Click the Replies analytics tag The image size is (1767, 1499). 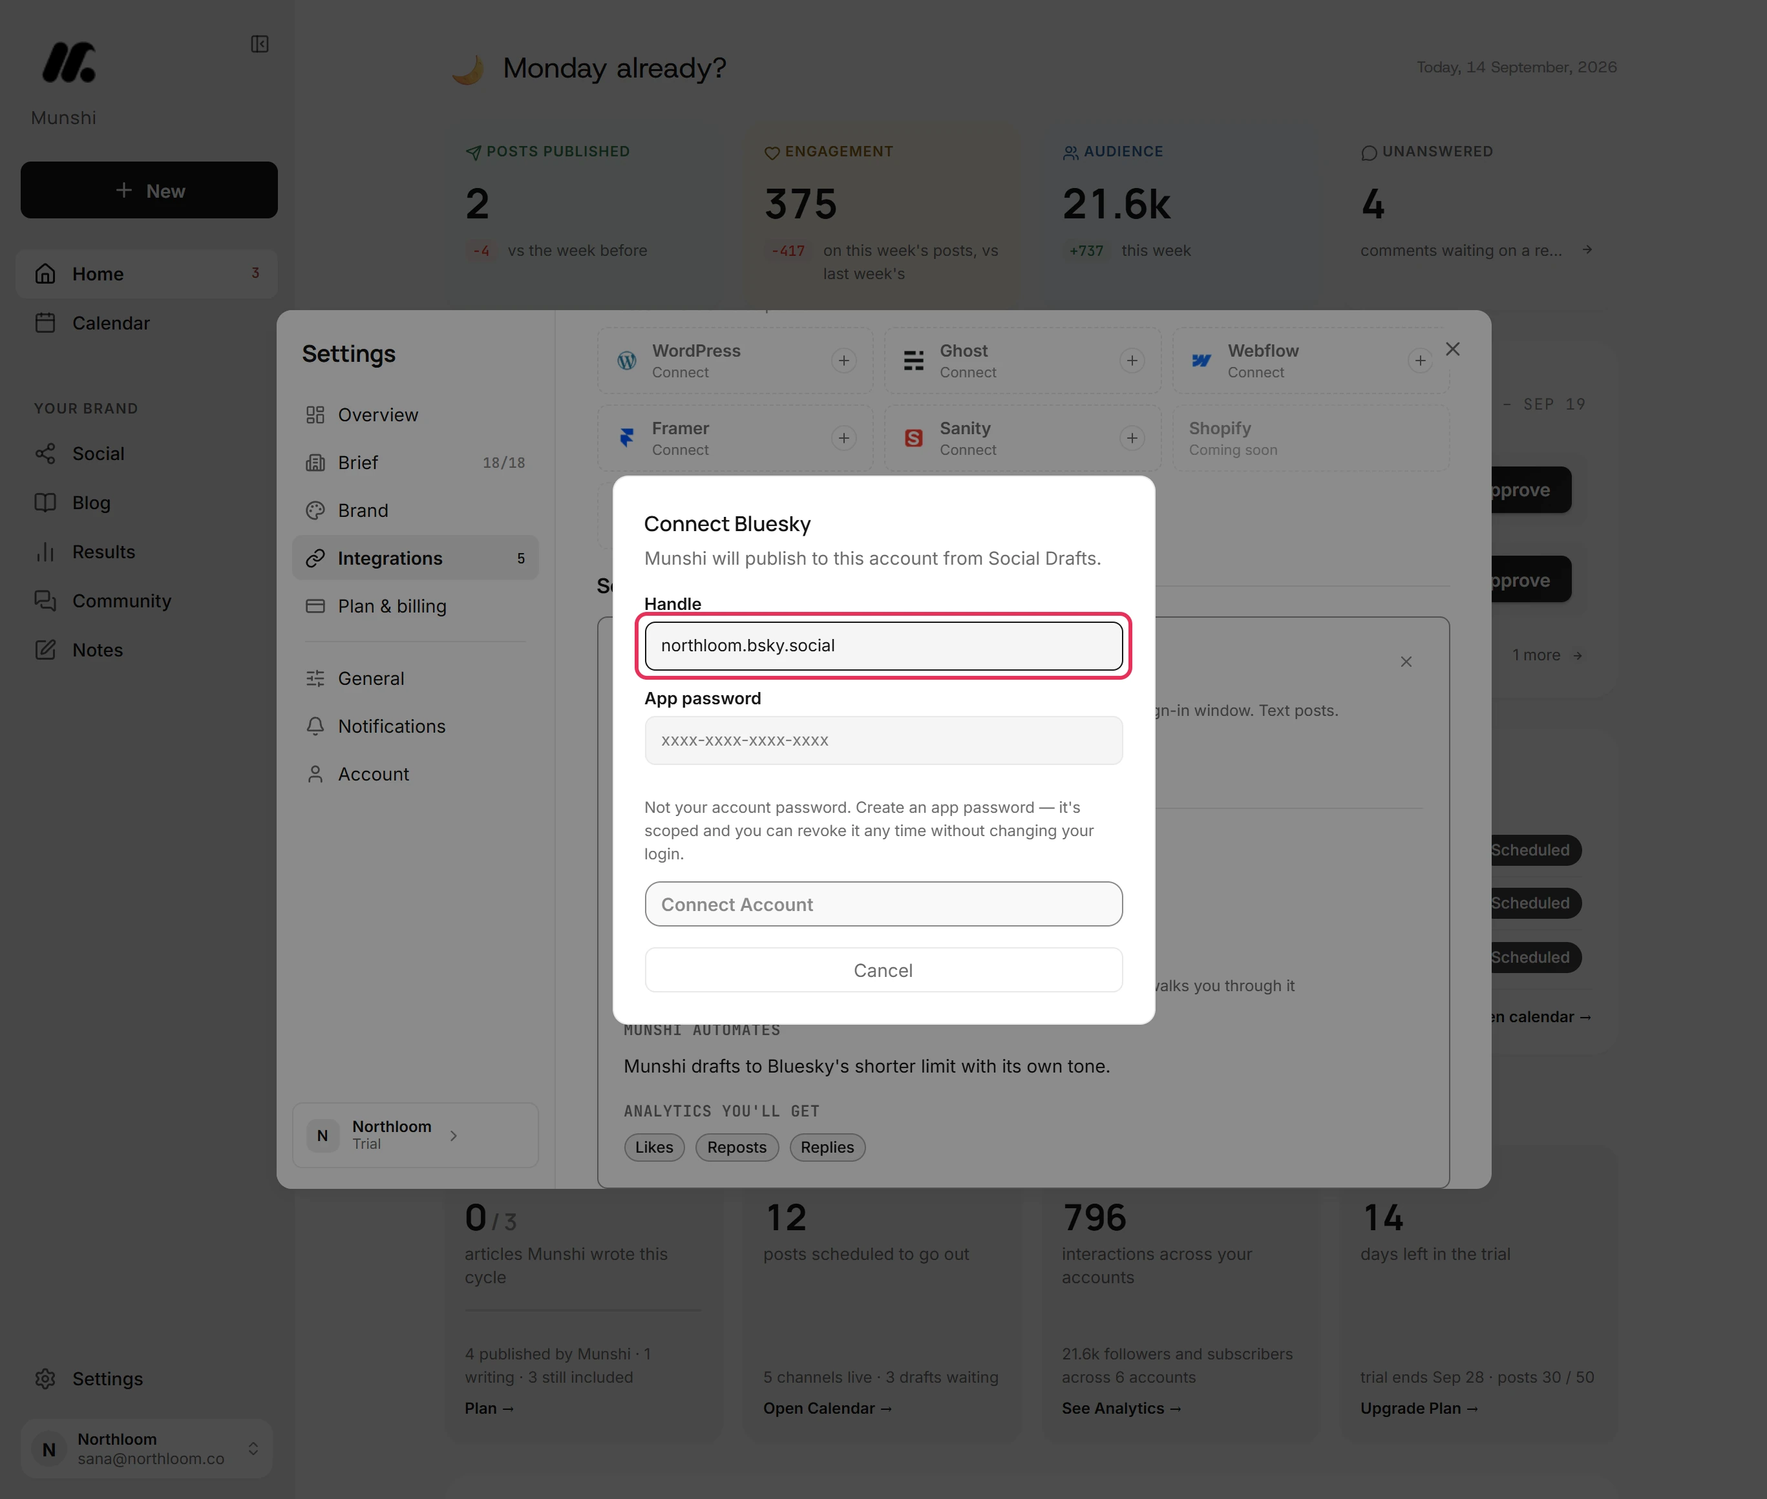click(828, 1148)
